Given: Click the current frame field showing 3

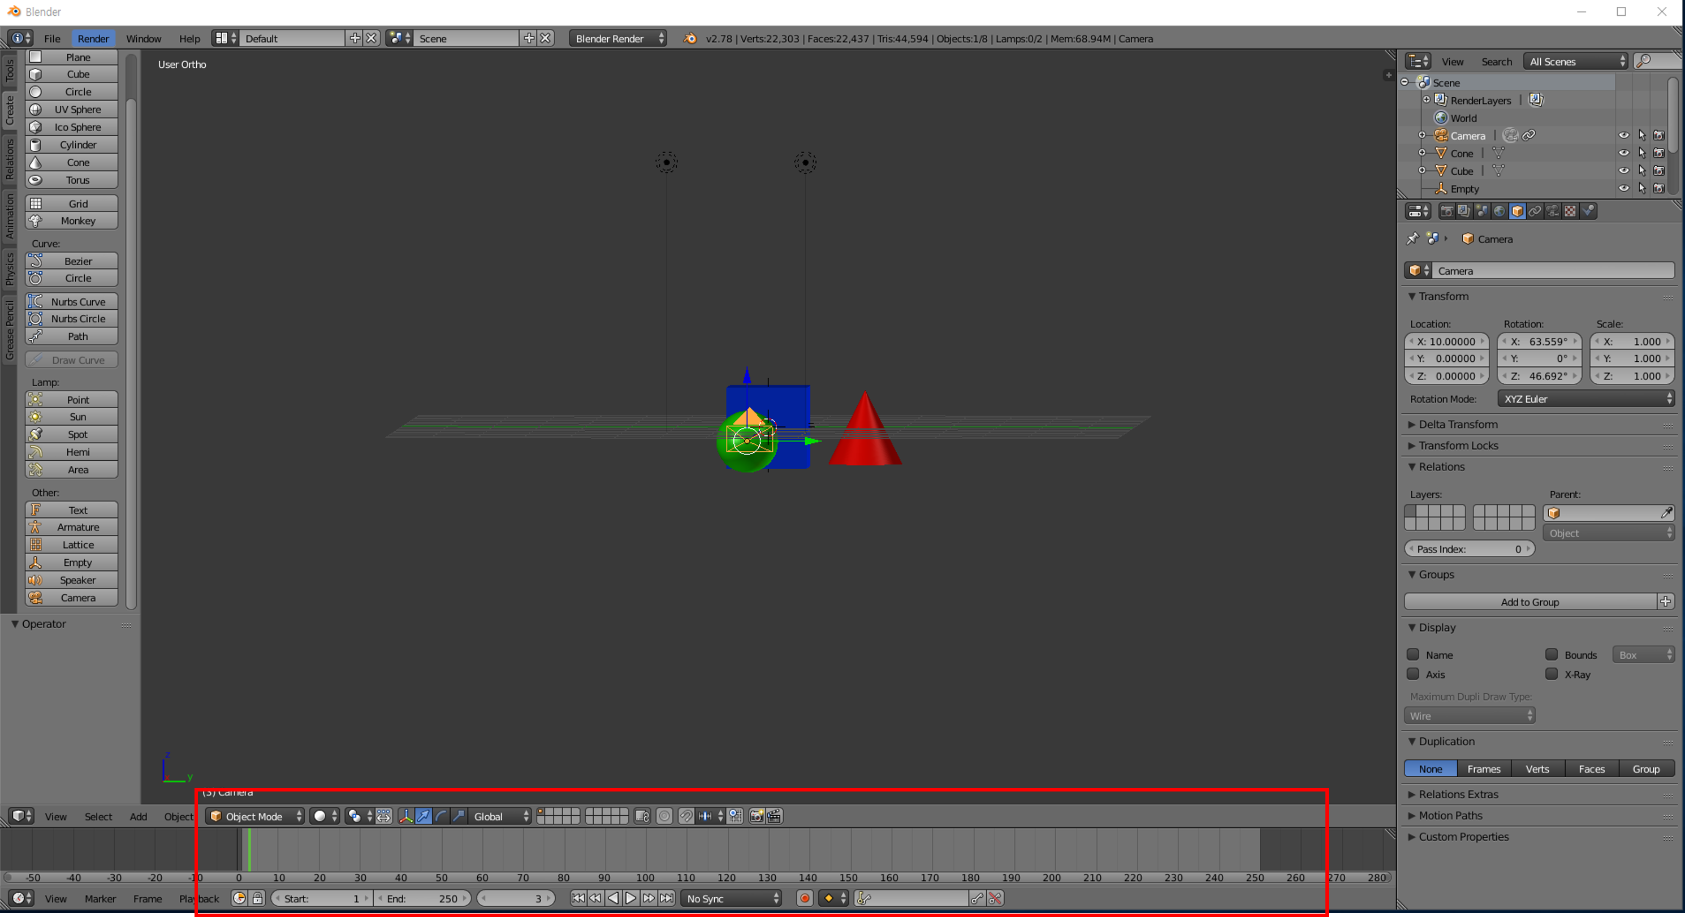Looking at the screenshot, I should (x=516, y=899).
